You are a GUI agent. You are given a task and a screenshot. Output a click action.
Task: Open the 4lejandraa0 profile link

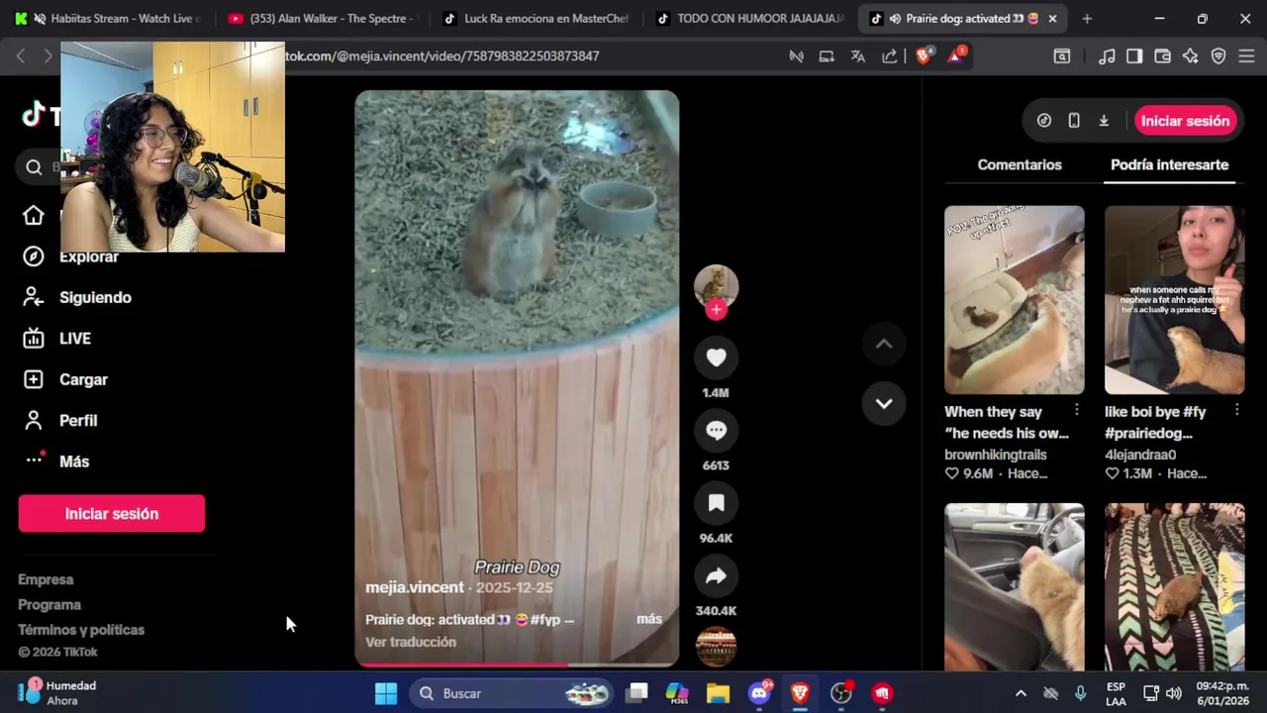coord(1140,455)
